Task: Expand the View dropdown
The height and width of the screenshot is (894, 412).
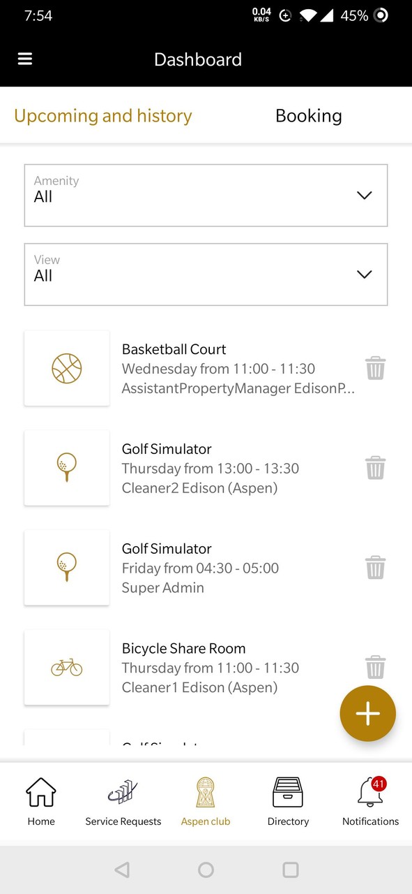Action: [206, 274]
